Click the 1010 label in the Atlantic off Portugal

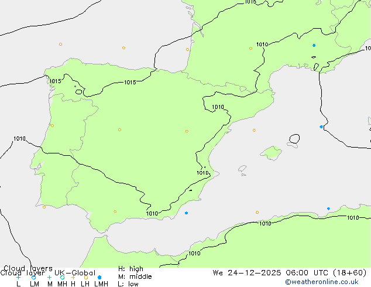click(x=19, y=139)
